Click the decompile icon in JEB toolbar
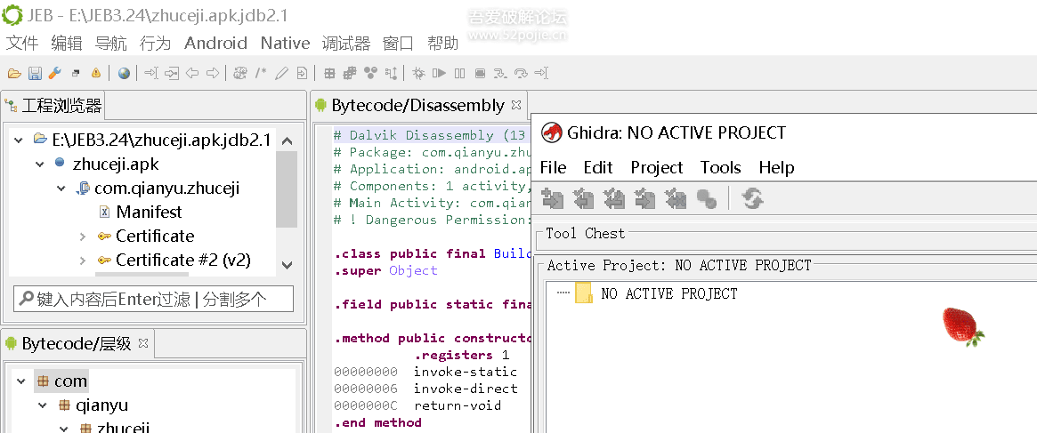Screen dimensions: 1037x433 coord(240,74)
